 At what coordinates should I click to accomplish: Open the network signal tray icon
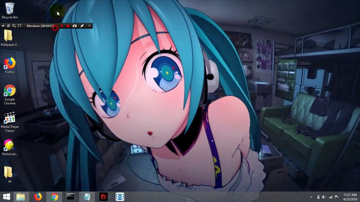tap(330, 197)
